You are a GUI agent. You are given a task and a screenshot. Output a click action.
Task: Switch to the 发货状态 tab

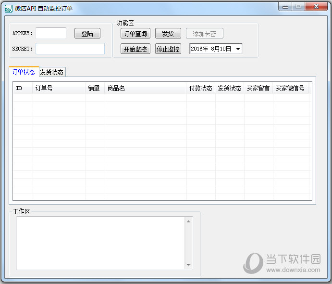[52, 72]
